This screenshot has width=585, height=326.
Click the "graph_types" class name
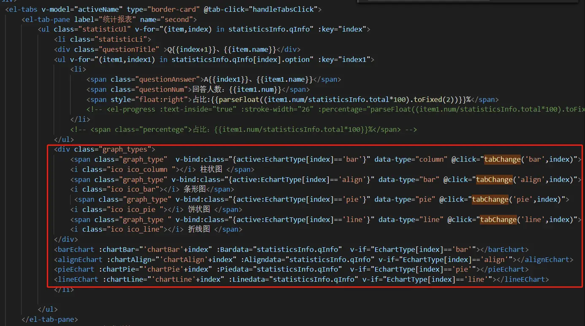[125, 150]
